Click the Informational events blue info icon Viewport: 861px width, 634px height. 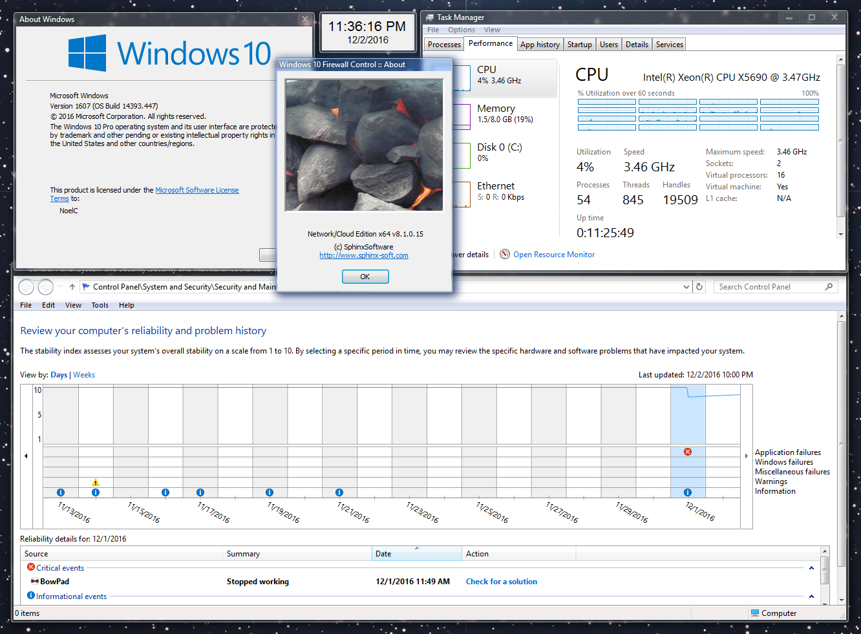point(30,595)
